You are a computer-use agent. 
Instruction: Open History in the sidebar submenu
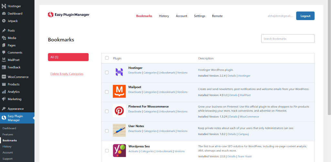[7, 147]
